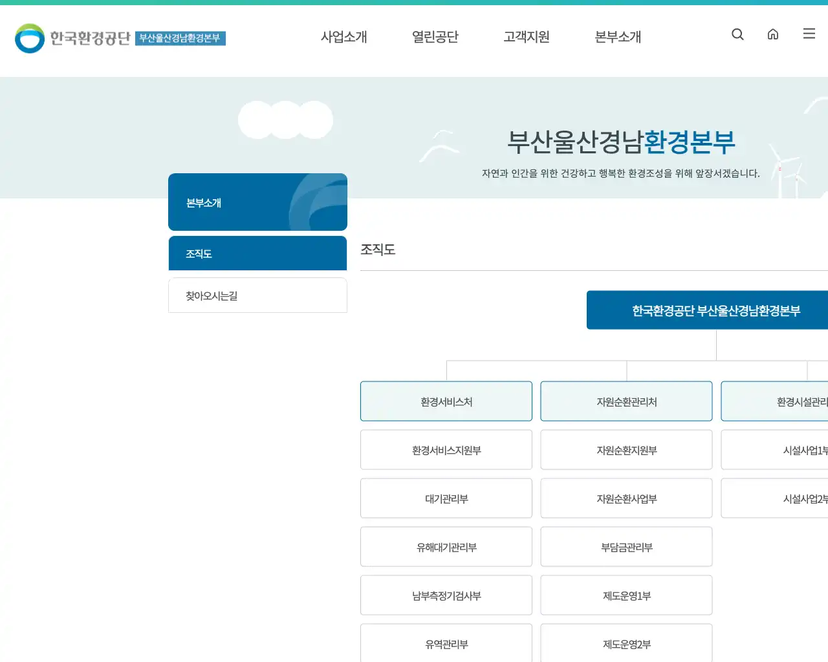
Task: Open the 찾아오시는길 sidebar link
Action: point(257,295)
